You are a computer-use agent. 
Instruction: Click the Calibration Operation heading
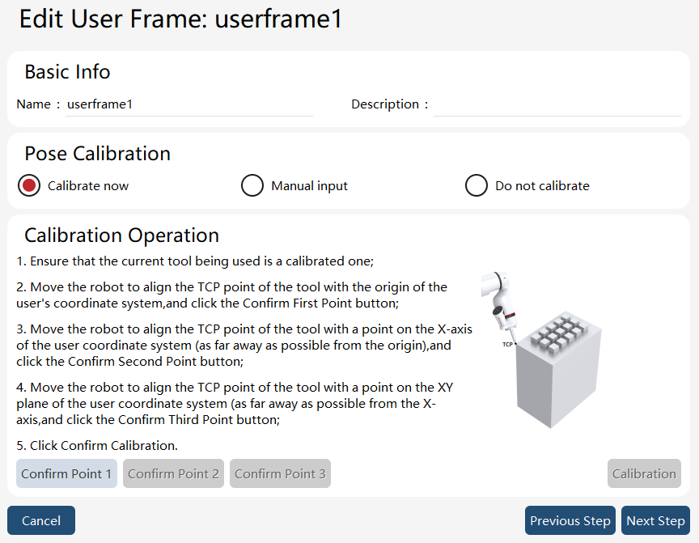tap(121, 235)
